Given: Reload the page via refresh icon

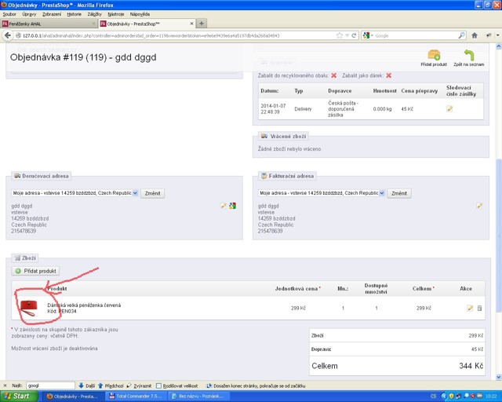Looking at the screenshot, I should click(354, 35).
